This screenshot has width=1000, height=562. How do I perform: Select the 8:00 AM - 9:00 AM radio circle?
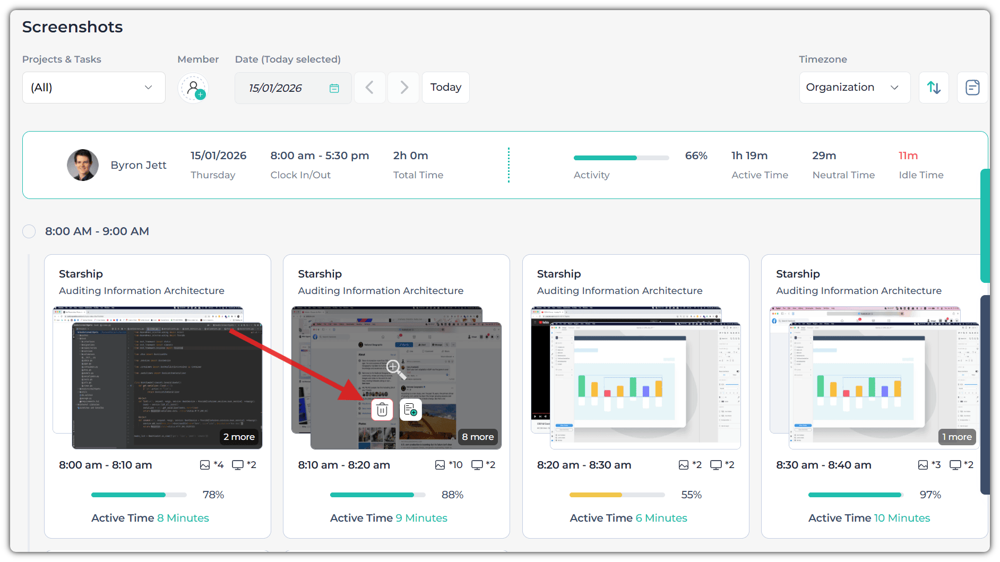point(29,231)
